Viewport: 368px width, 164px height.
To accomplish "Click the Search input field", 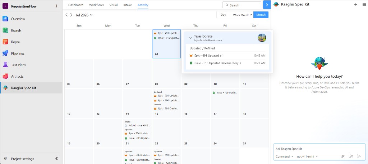I will tap(242, 5).
